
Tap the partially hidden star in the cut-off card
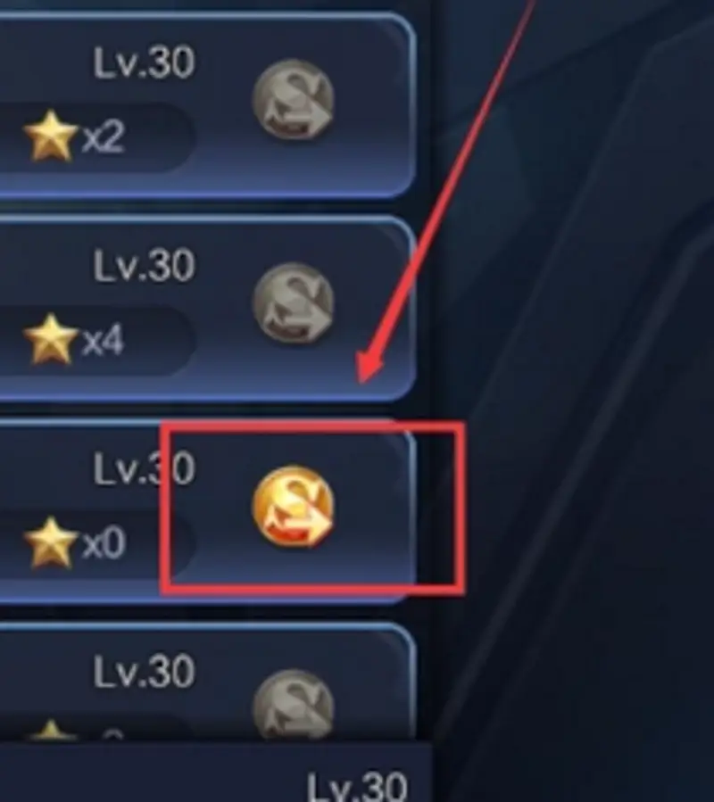tap(50, 730)
